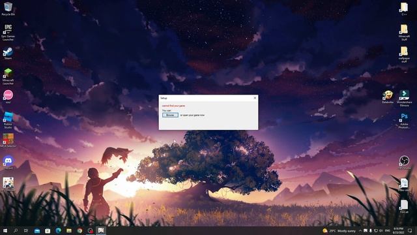Select the OBS Studio desktop shortcut

click(404, 163)
